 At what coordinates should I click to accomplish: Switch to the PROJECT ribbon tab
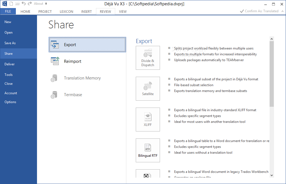[45, 11]
